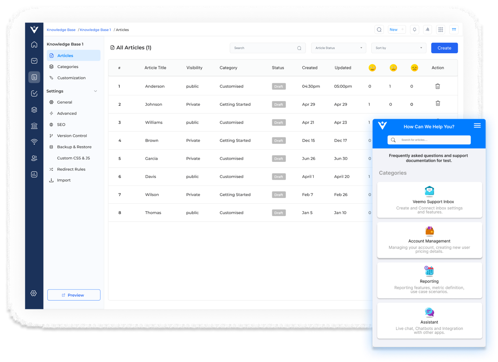Open the Inbox icon in the left navigation
Image resolution: width=498 pixels, height=362 pixels.
click(34, 61)
